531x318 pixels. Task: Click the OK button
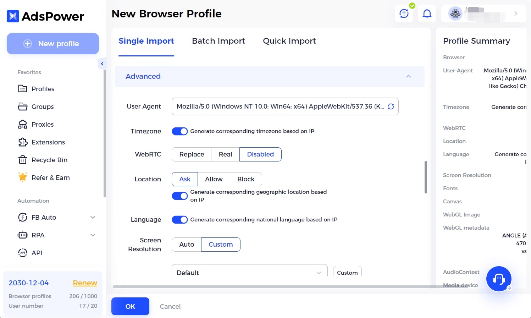pos(130,306)
